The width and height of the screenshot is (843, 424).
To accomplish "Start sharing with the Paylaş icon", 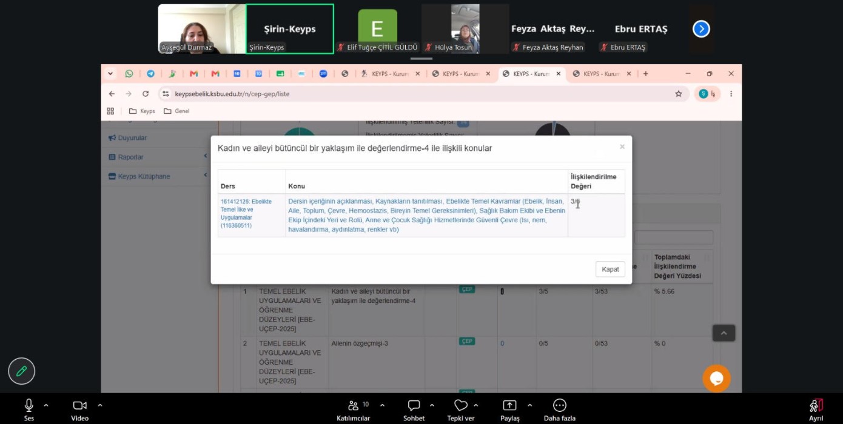I will pyautogui.click(x=509, y=405).
